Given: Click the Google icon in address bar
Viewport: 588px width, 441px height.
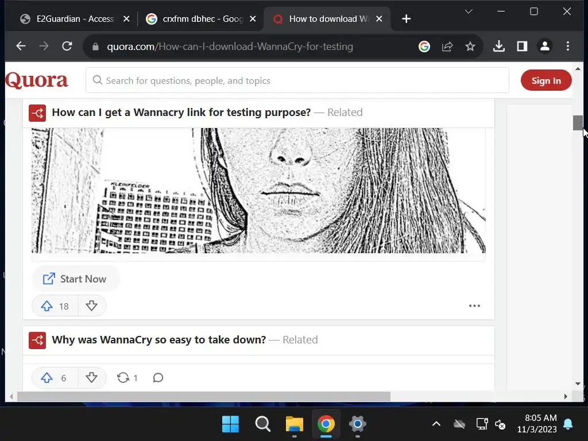Looking at the screenshot, I should click(424, 47).
